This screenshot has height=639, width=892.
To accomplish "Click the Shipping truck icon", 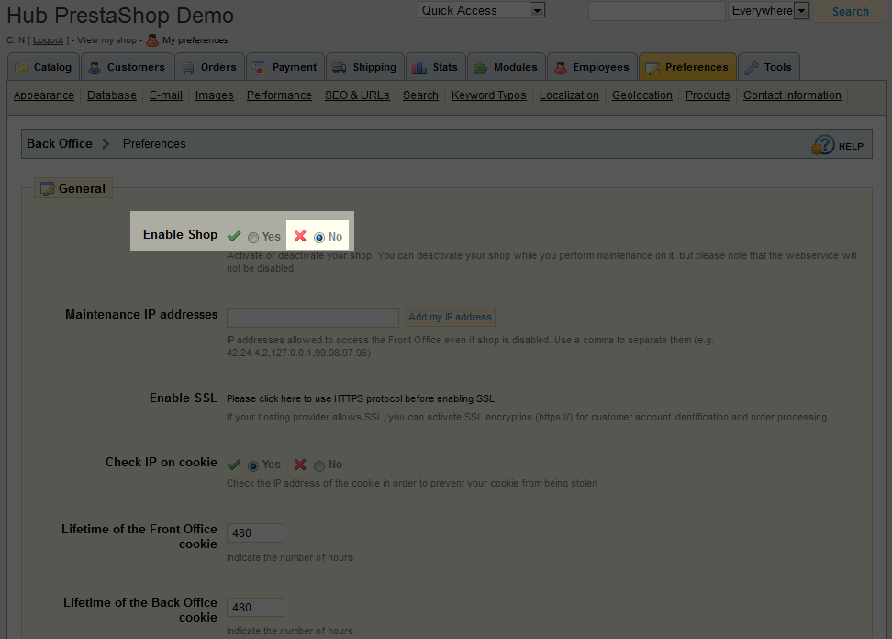I will (340, 67).
